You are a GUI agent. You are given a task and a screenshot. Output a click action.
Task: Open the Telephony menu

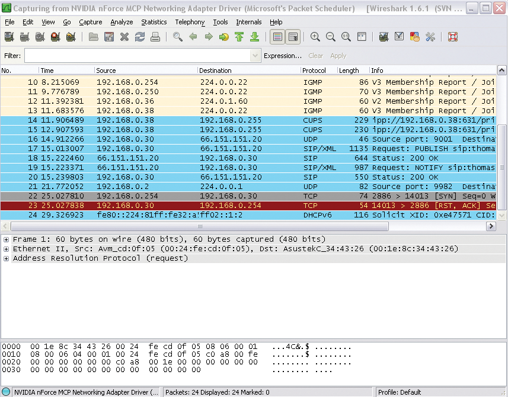pyautogui.click(x=190, y=22)
